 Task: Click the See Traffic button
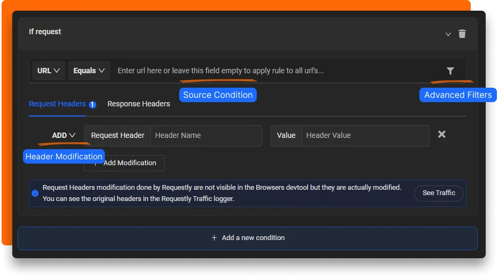(x=439, y=193)
